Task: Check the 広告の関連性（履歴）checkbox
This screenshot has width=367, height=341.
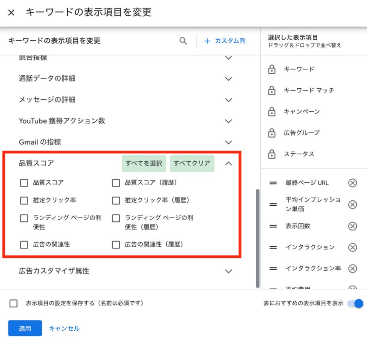Action: pos(116,245)
